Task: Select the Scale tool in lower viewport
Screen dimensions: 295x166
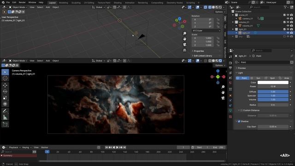Action: [x=5, y=98]
